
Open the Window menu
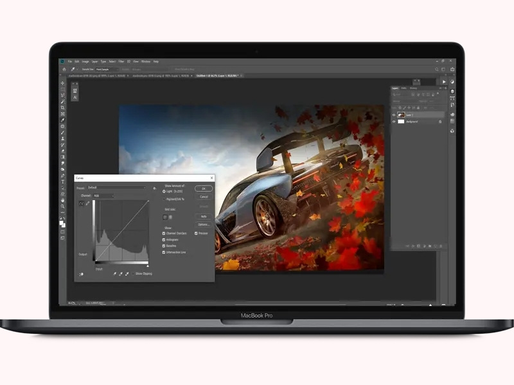point(146,62)
